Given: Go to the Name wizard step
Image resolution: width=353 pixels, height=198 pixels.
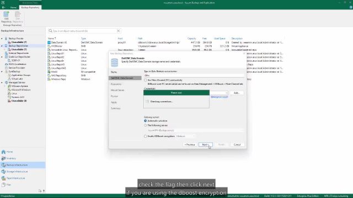Looking at the screenshot, I should [114, 72].
